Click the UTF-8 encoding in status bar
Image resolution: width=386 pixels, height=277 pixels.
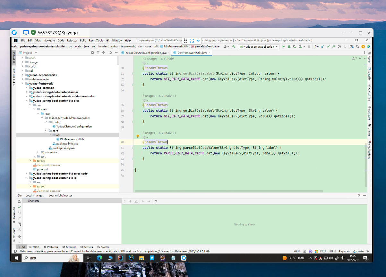point(332,251)
